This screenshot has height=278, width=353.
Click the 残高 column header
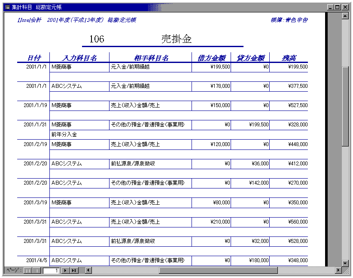click(289, 58)
